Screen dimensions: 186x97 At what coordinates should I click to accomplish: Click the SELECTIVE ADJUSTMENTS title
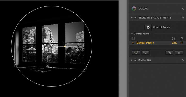coord(155,17)
